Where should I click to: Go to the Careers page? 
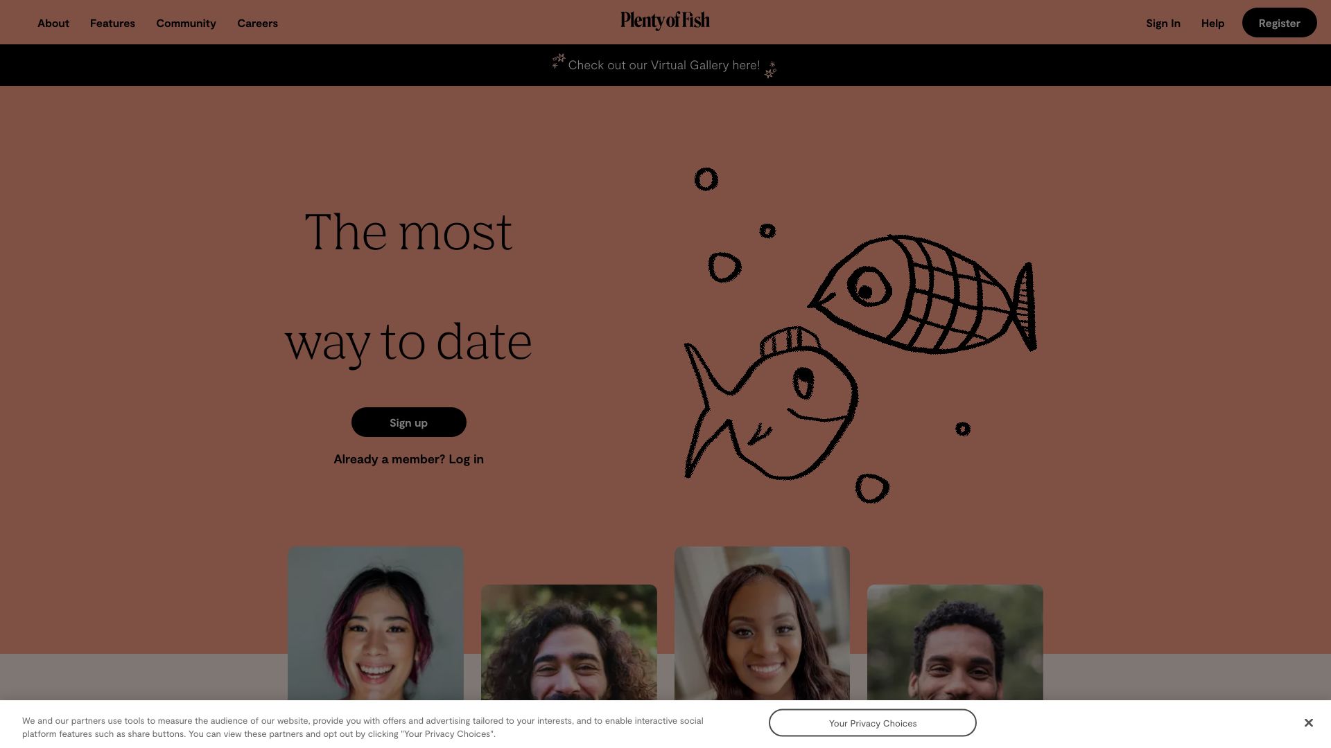(257, 23)
